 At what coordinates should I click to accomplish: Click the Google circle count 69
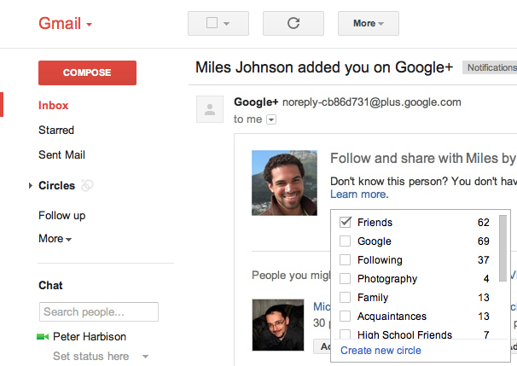(x=484, y=241)
